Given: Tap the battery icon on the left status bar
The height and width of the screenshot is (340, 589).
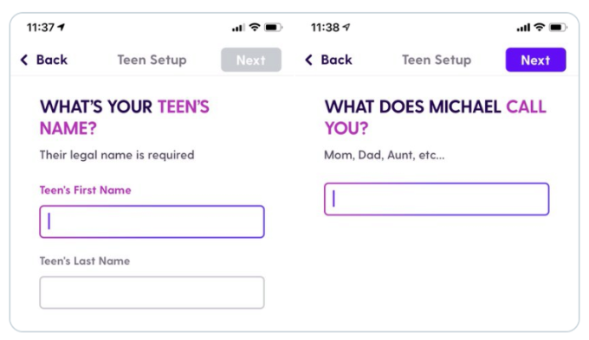Looking at the screenshot, I should 274,28.
